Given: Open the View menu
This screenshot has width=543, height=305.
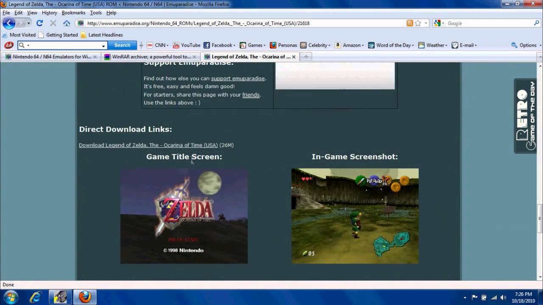Looking at the screenshot, I should pos(32,13).
